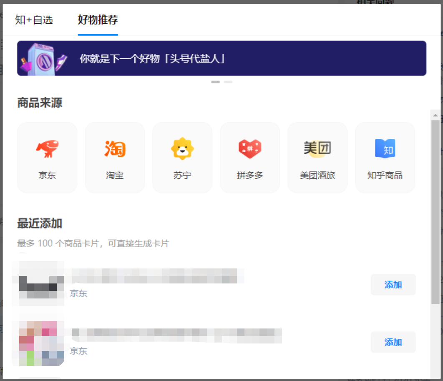Image resolution: width=443 pixels, height=381 pixels.
Task: Click the first recent product's thumbnail
Action: coord(38,283)
